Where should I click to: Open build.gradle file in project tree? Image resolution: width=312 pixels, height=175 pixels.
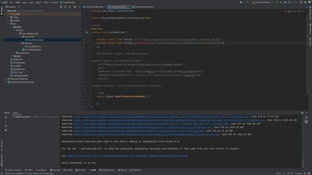(x=18, y=63)
